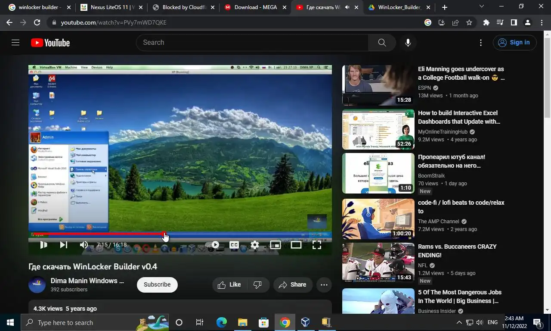This screenshot has width=551, height=331.
Task: Open Task View on the taskbar
Action: click(200, 322)
